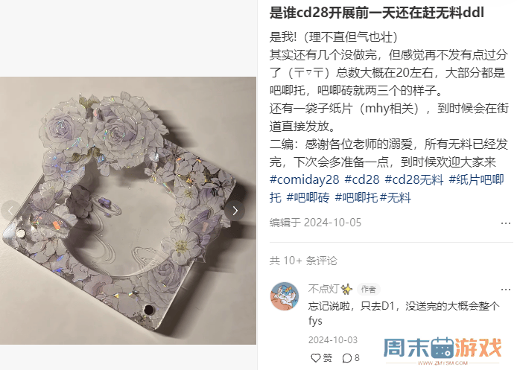517x370 pixels.
Task: Select the #吧唧砖 hashtag
Action: [308, 198]
